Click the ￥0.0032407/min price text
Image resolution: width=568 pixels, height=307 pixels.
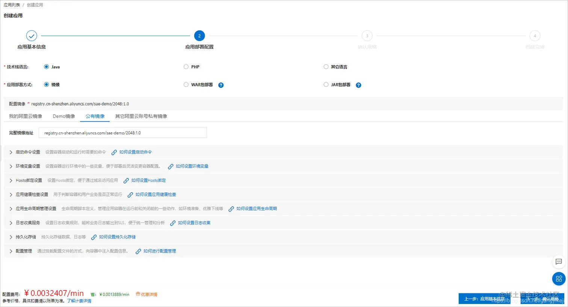(x=54, y=293)
